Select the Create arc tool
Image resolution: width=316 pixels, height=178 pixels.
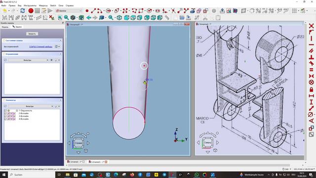(x=100, y=11)
